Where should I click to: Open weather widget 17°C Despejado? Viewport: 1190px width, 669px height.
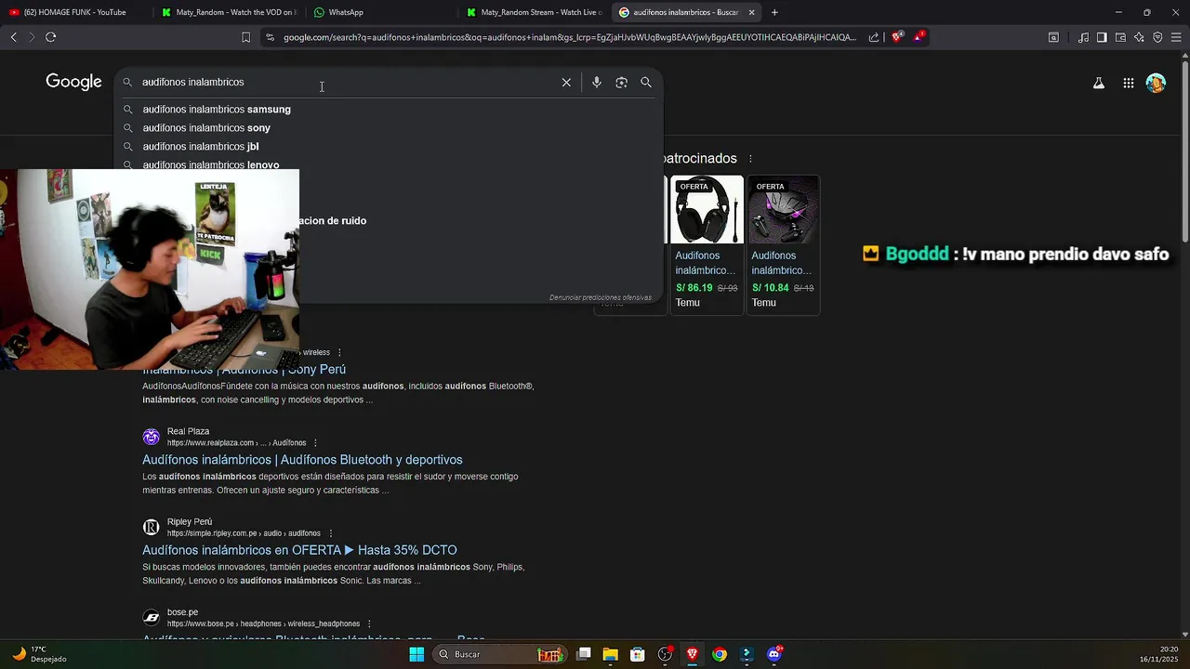pos(38,654)
